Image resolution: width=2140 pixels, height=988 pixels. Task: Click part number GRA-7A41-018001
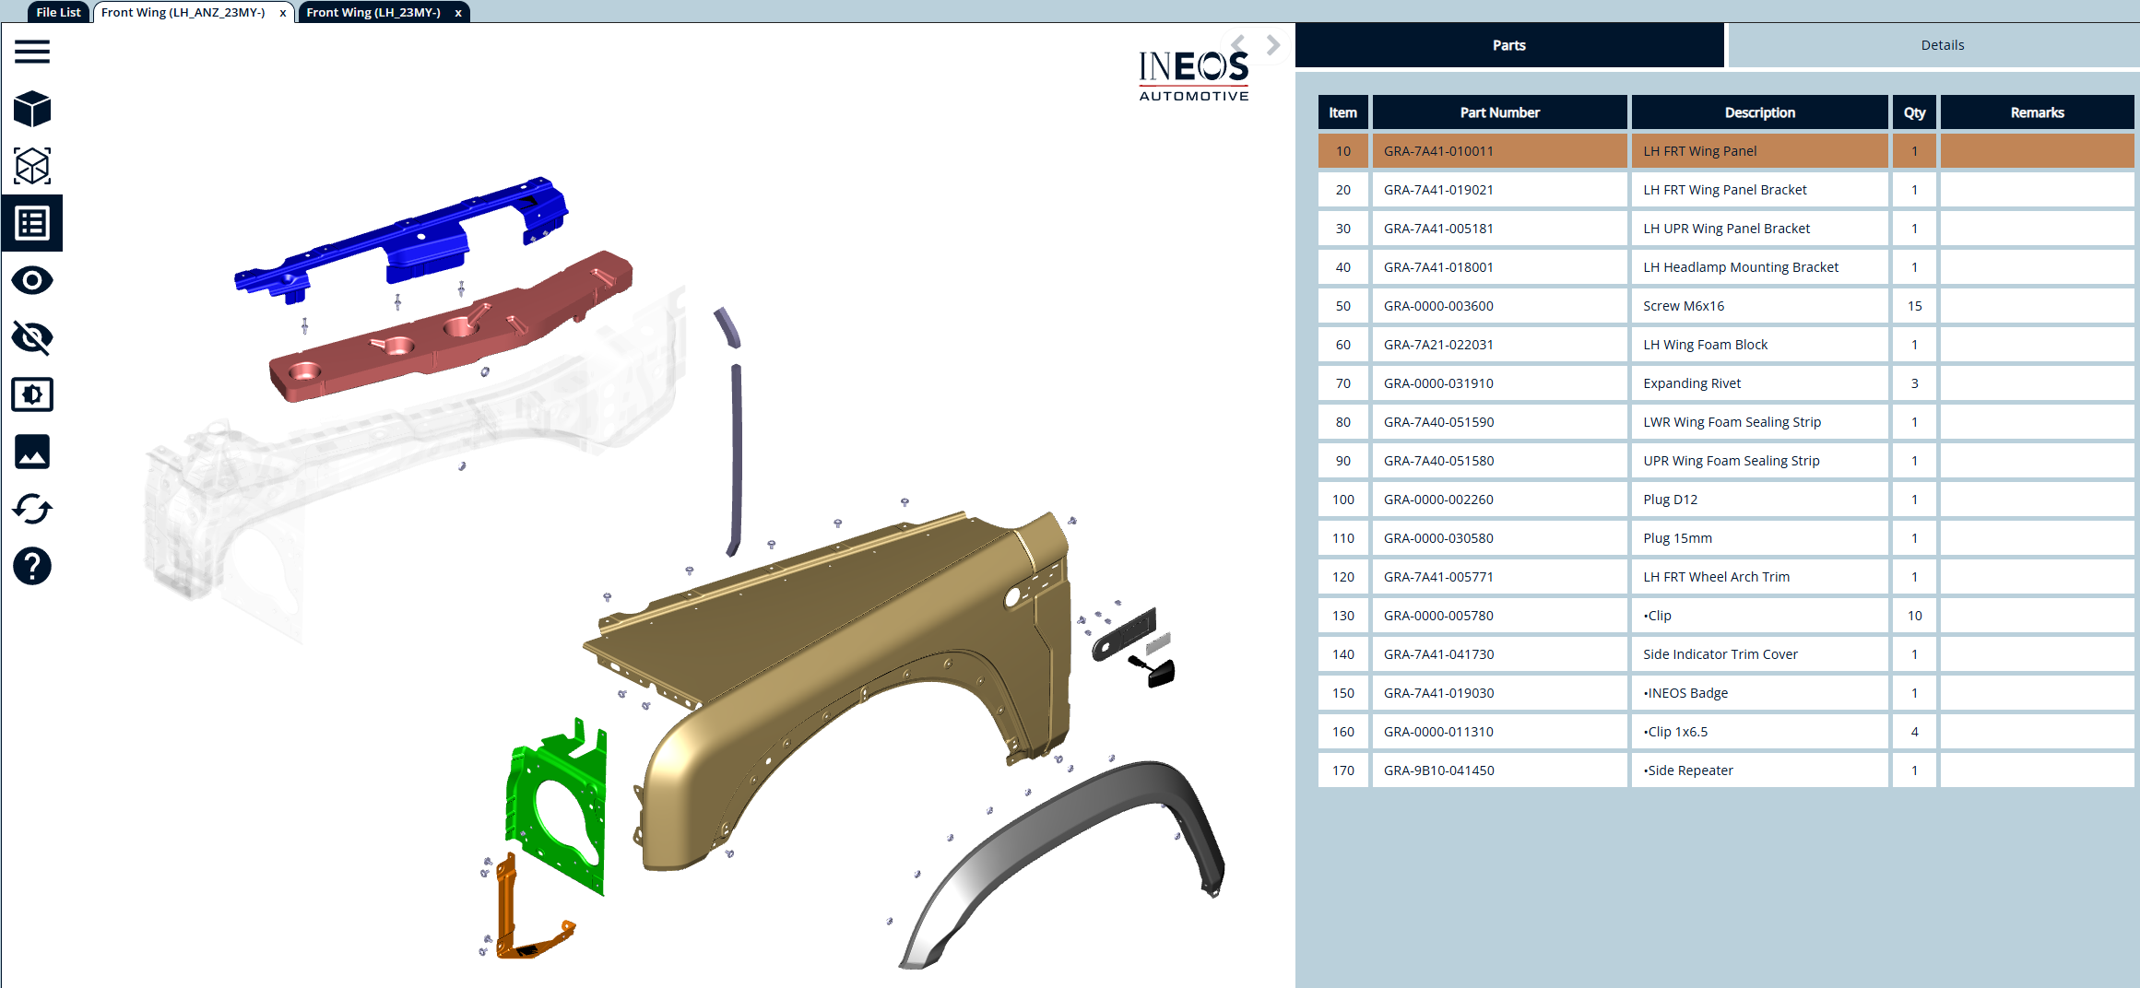tap(1438, 267)
